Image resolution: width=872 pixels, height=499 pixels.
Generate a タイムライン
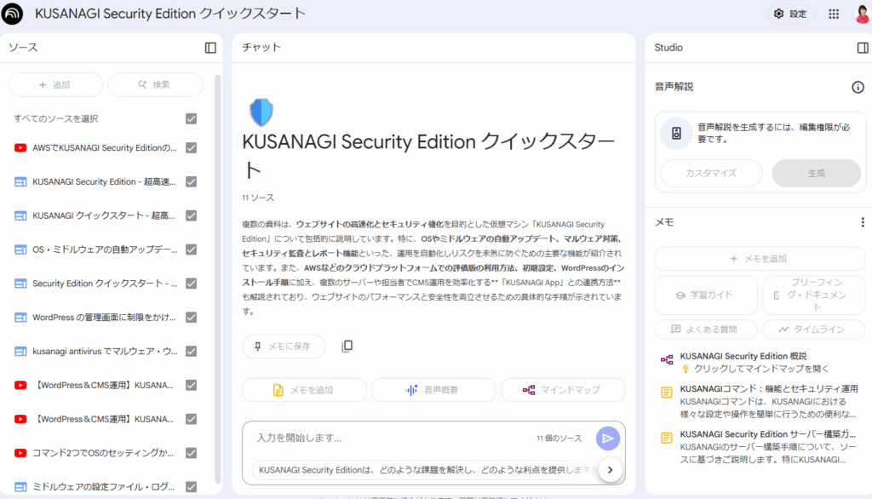coord(813,330)
